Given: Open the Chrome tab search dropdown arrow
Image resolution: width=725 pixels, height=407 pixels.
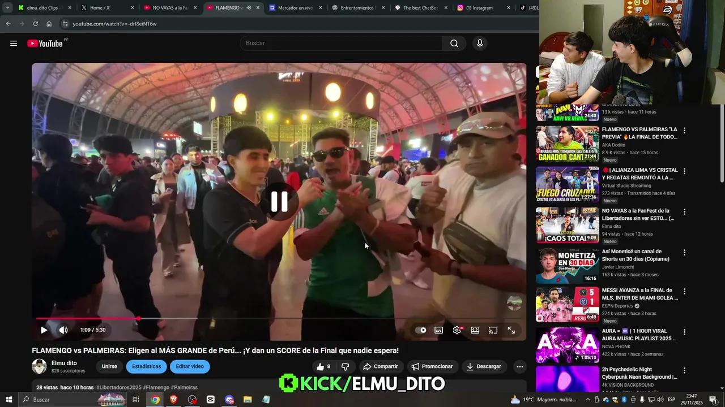Looking at the screenshot, I should click(x=7, y=8).
